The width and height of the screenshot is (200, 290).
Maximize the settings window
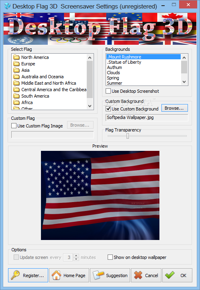point(174,5)
